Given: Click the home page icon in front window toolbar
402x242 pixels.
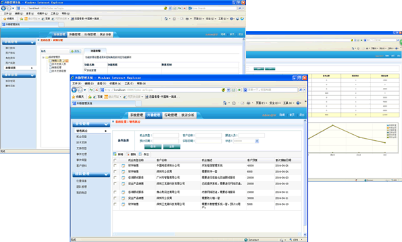Looking at the screenshot, I should (225, 103).
